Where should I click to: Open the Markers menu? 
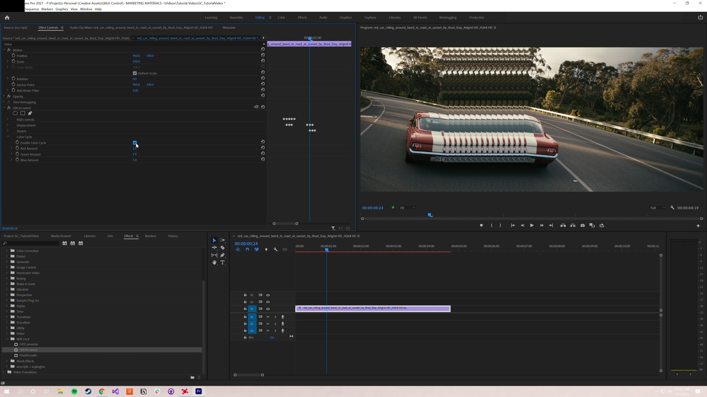[x=47, y=9]
